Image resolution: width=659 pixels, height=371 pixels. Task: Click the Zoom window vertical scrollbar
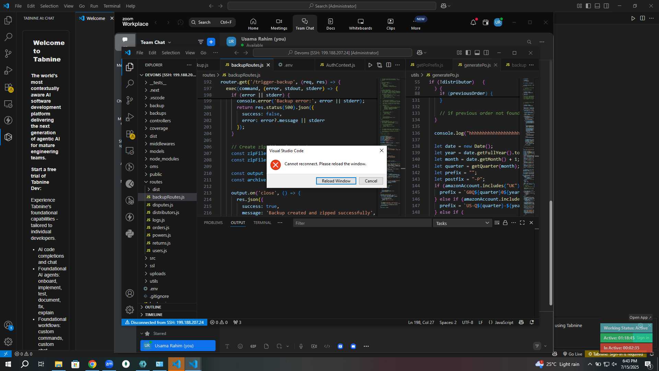pyautogui.click(x=551, y=253)
